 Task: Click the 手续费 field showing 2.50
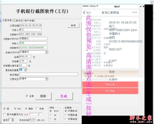tap(23, 61)
